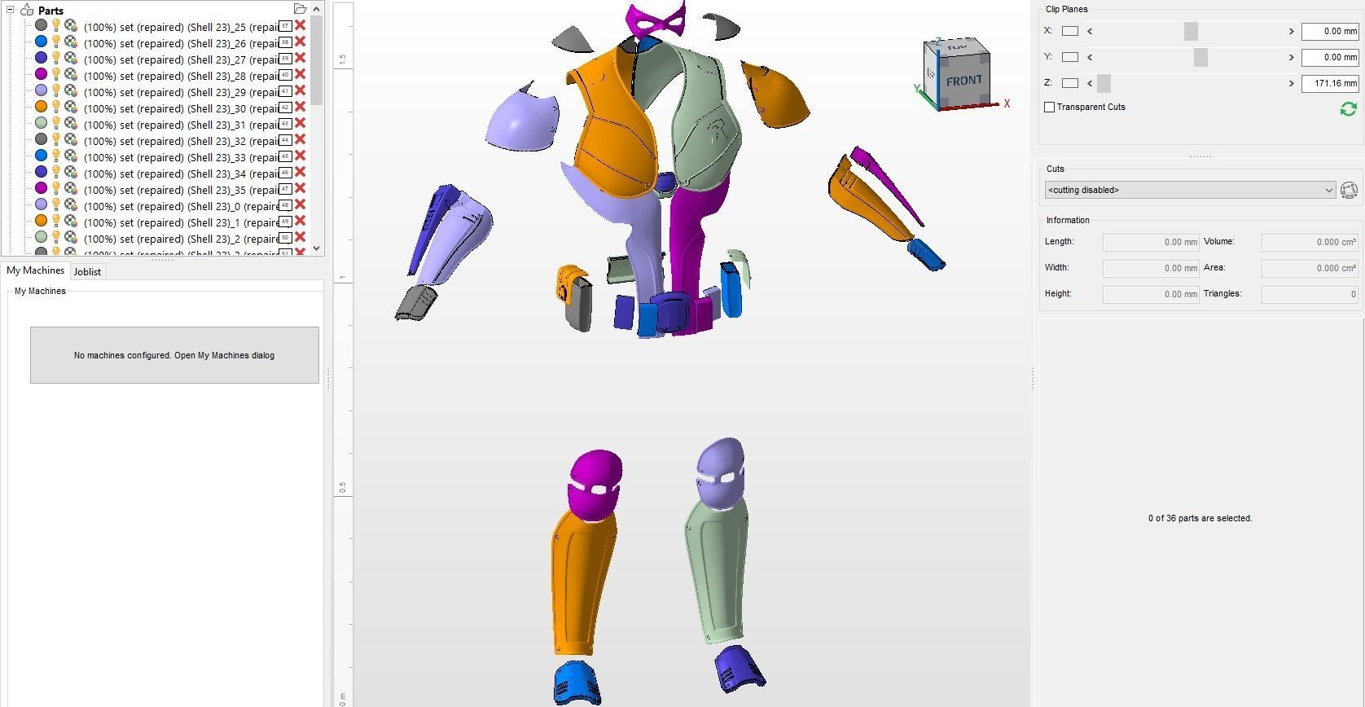Open the cutting disabled dropdown
Viewport: 1365px width, 707px height.
coord(1190,190)
